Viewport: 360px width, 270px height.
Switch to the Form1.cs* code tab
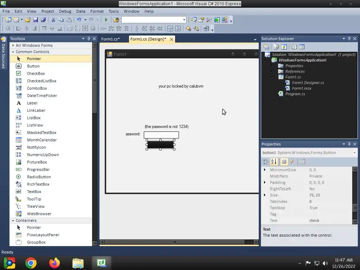tap(110, 39)
